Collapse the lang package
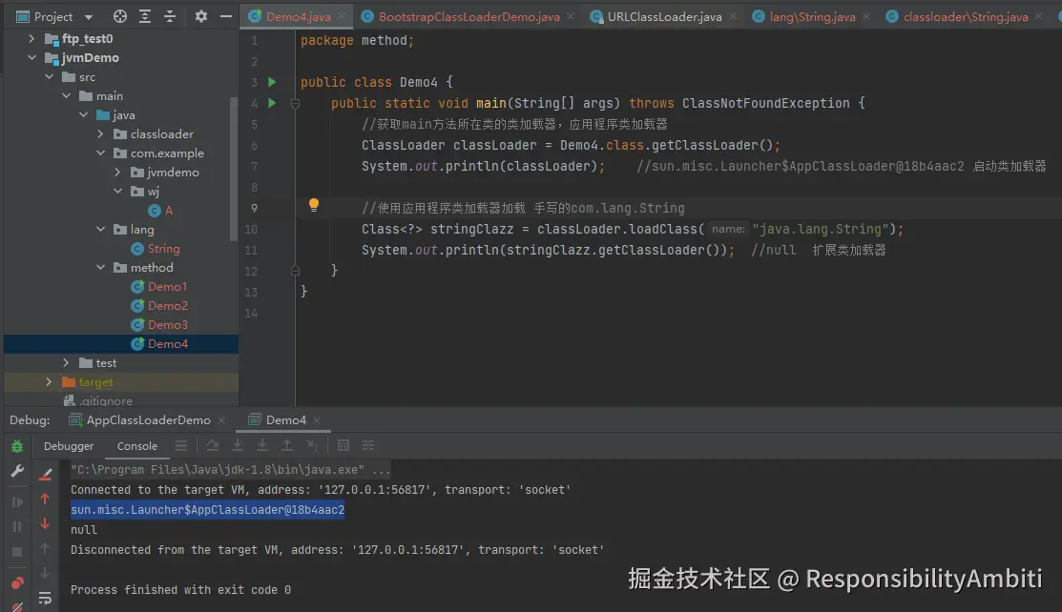This screenshot has width=1062, height=612. click(100, 229)
